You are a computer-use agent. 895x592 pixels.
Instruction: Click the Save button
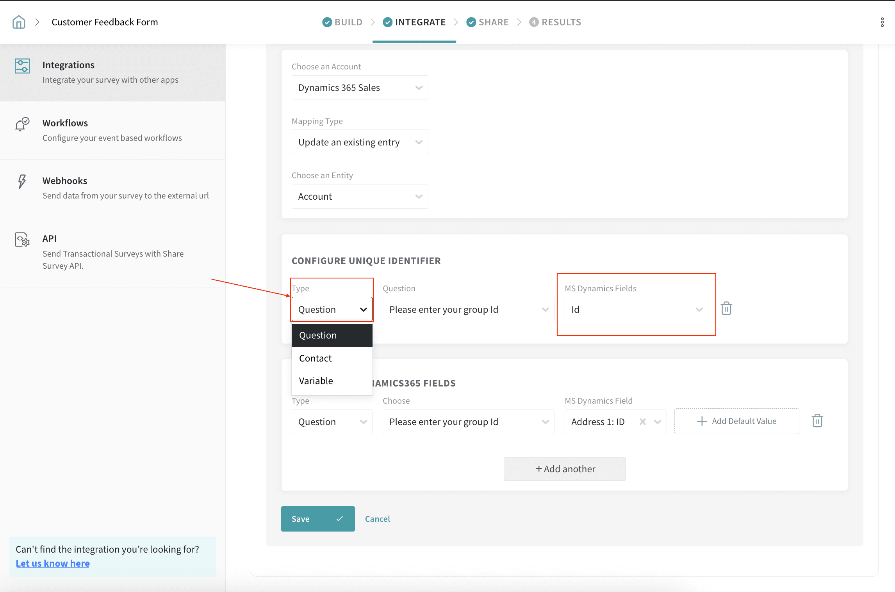[x=317, y=519]
